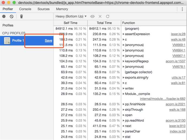This screenshot has height=140, width=187.
Task: Expand the exports.stringify row
Action: pyautogui.click(x=123, y=77)
